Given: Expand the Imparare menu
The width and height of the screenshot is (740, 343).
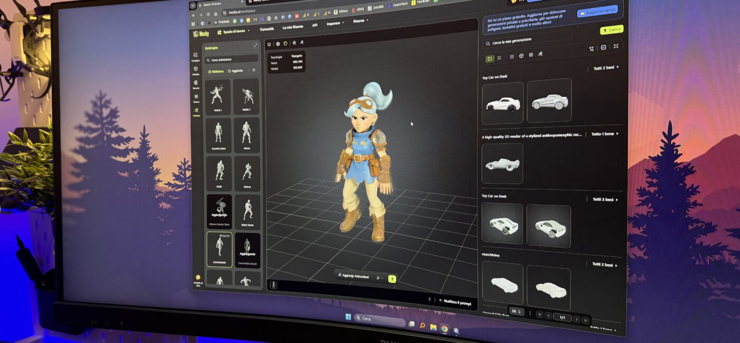Looking at the screenshot, I should (x=335, y=23).
